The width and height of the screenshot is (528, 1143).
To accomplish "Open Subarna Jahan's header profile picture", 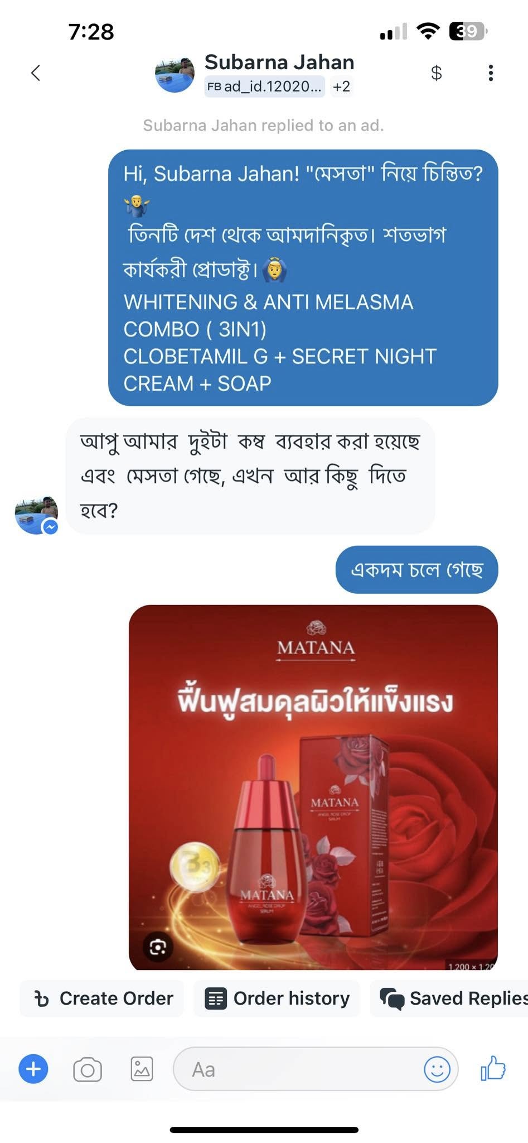I will click(175, 73).
